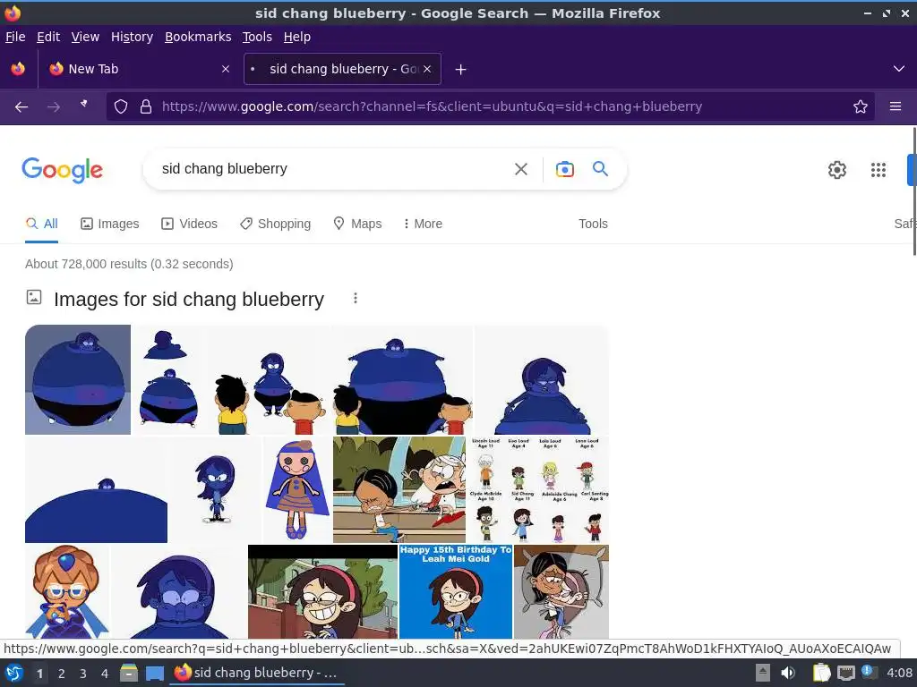Reload the current page
The height and width of the screenshot is (687, 917).
pyautogui.click(x=84, y=106)
